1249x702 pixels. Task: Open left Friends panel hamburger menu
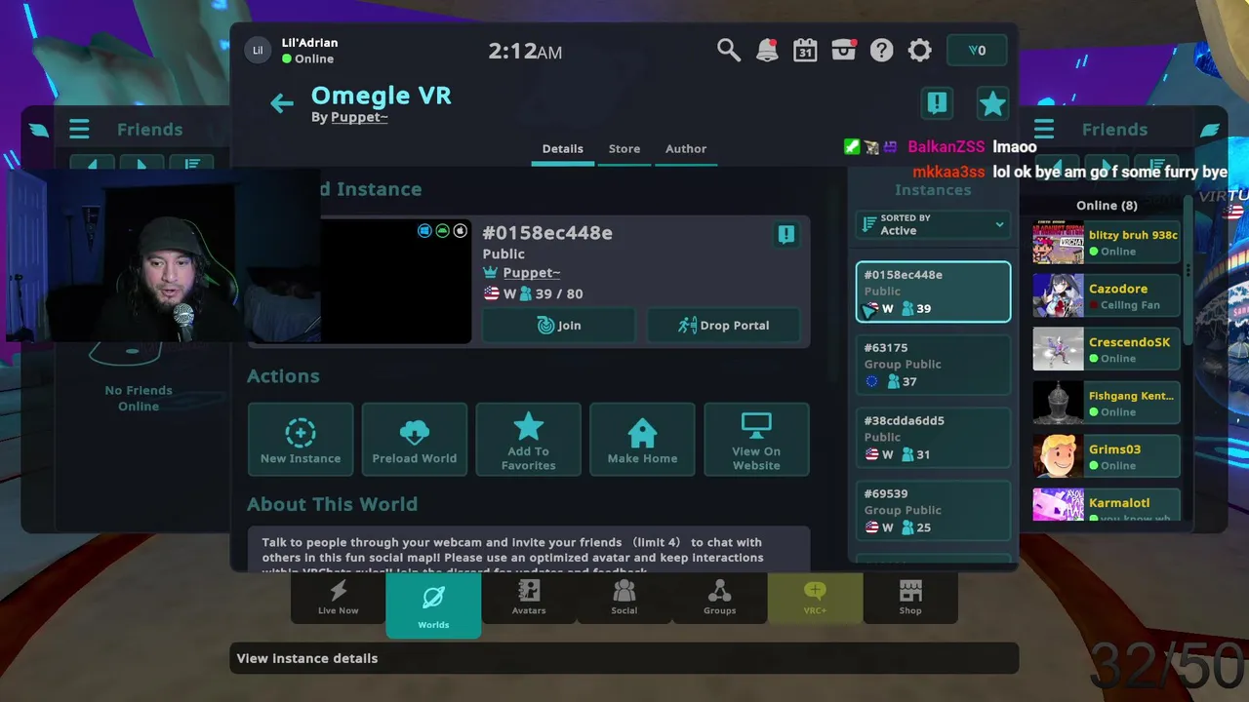point(79,130)
